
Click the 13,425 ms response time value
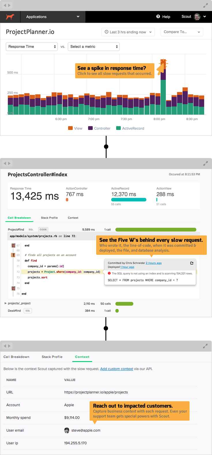[35, 196]
